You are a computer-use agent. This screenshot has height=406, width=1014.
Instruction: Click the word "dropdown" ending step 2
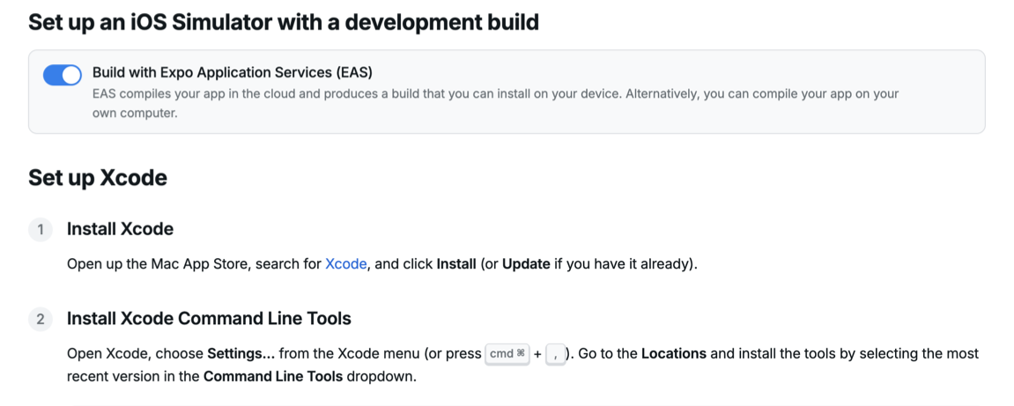pyautogui.click(x=379, y=376)
